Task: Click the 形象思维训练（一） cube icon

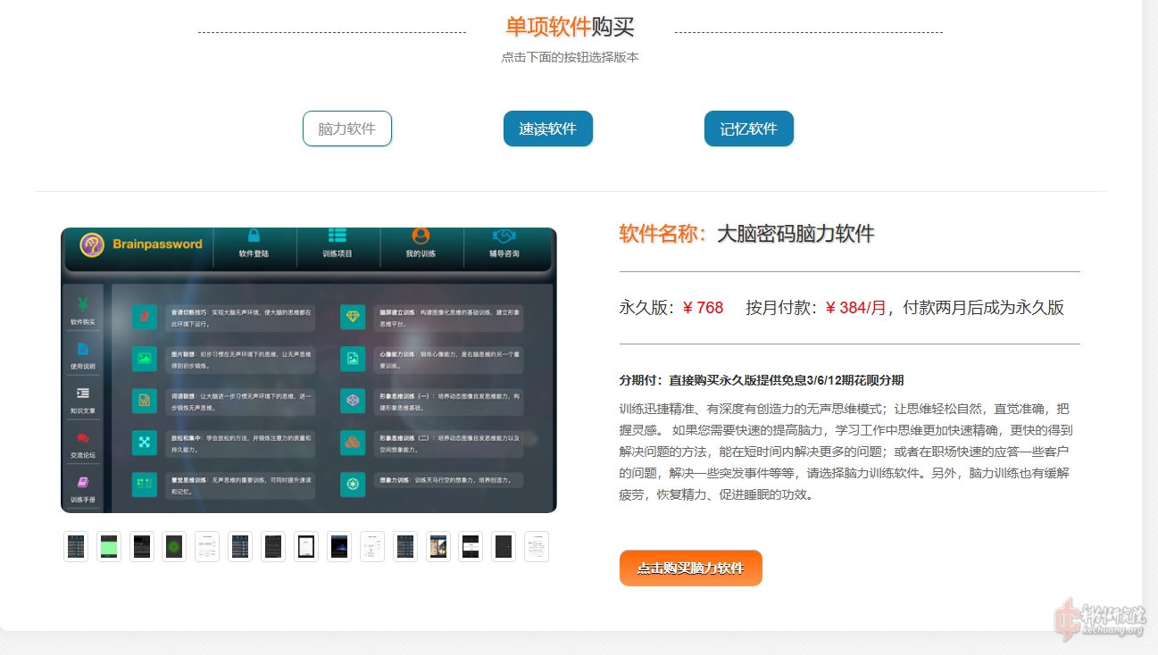Action: click(x=353, y=401)
